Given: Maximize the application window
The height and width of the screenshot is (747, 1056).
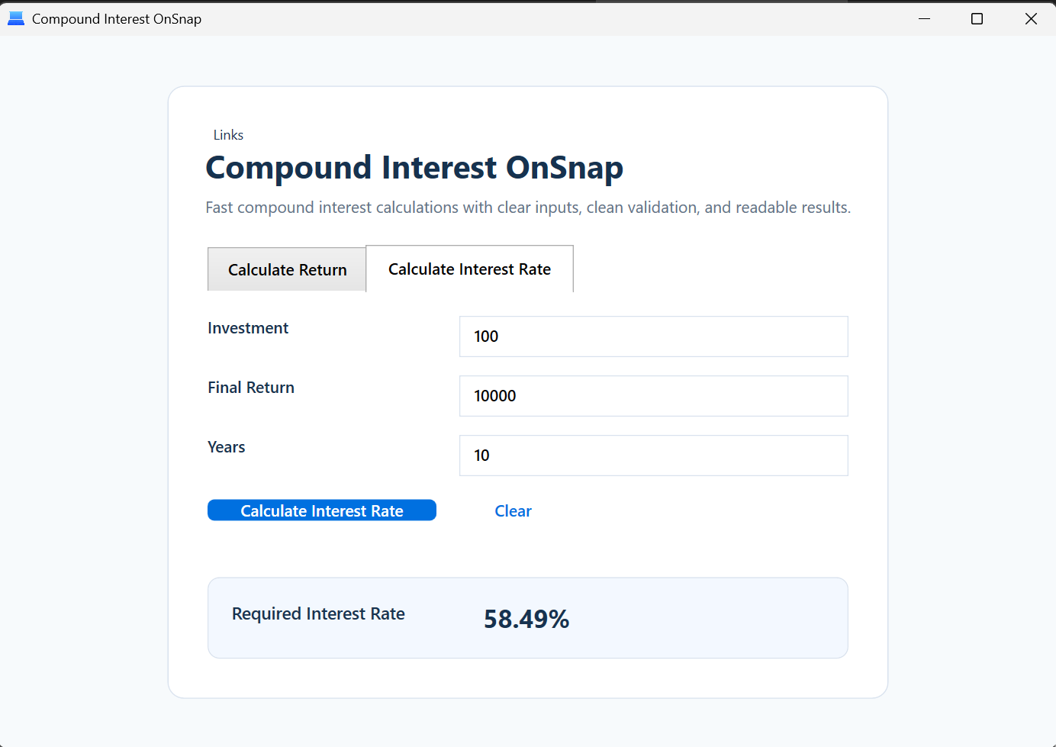Looking at the screenshot, I should pyautogui.click(x=977, y=18).
